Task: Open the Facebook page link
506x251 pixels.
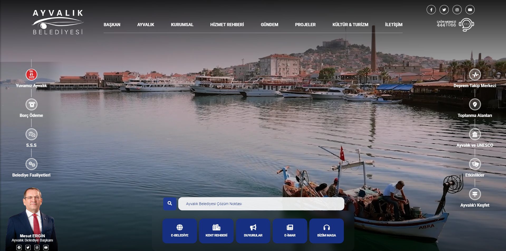Action: [431, 10]
